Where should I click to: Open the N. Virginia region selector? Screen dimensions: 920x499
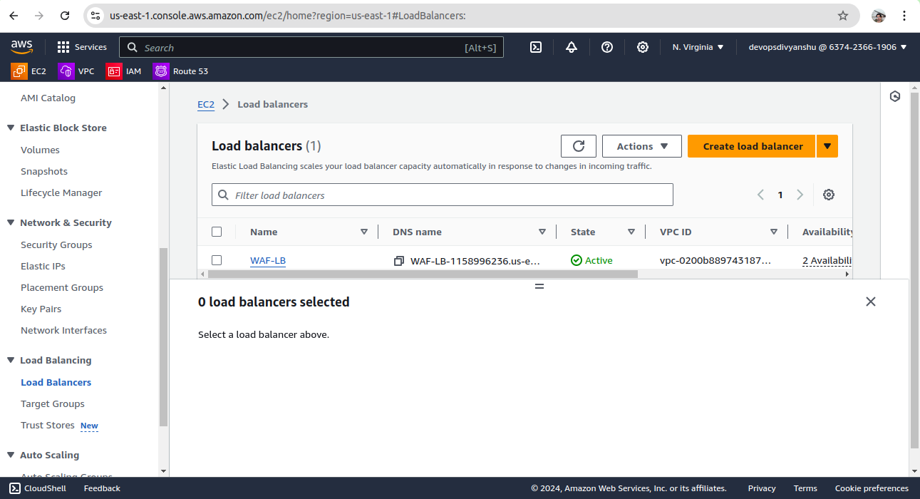click(x=698, y=47)
